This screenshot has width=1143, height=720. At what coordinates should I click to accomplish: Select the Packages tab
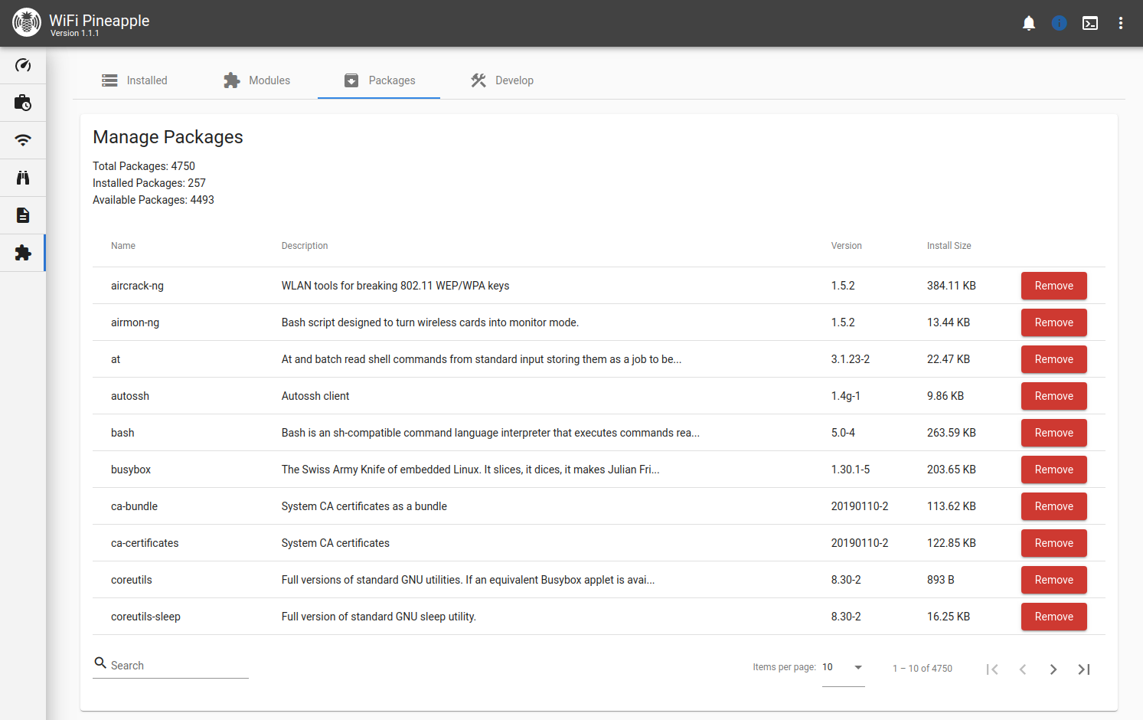click(379, 80)
